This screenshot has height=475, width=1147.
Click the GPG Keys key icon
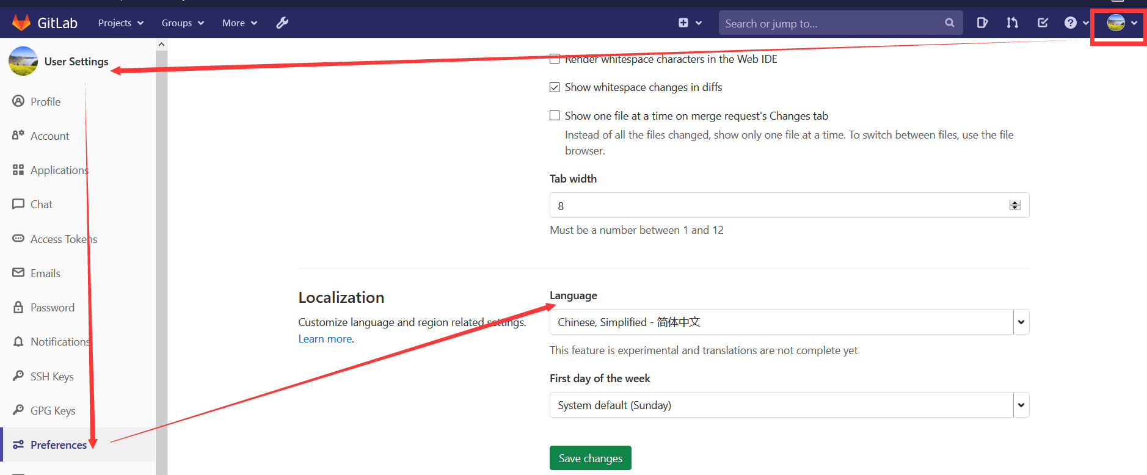[18, 410]
